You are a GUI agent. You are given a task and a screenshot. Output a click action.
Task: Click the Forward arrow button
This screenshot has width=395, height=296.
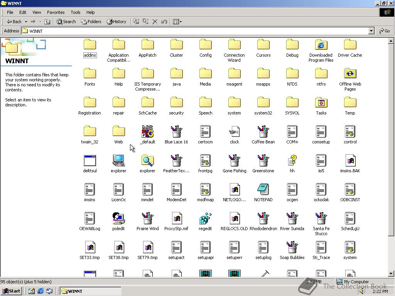point(33,22)
